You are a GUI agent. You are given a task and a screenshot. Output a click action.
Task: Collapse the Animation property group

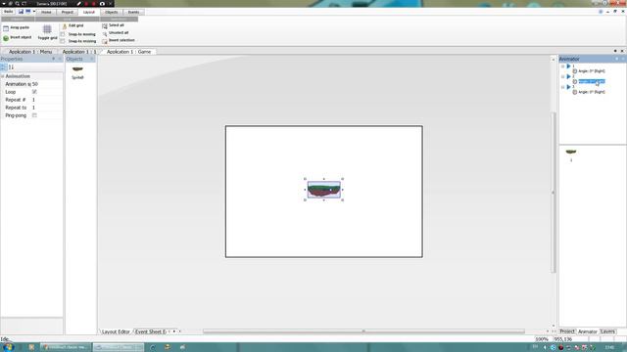click(x=3, y=76)
